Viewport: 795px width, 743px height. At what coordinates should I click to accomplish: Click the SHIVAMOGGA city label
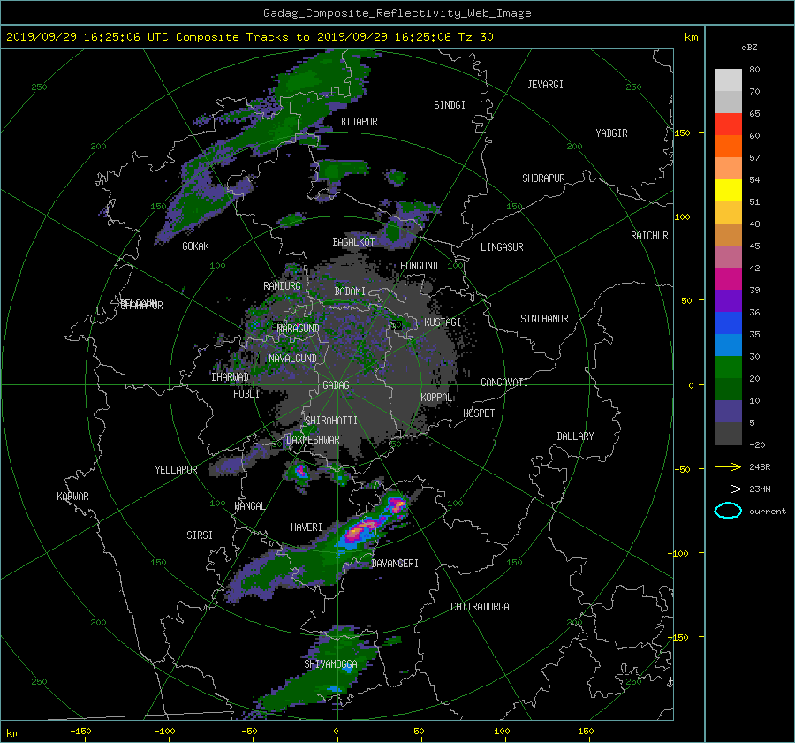coord(330,663)
